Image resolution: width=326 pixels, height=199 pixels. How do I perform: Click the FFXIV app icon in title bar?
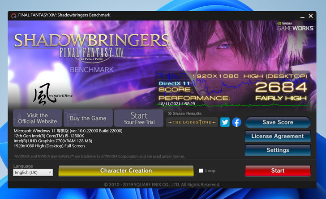point(14,15)
